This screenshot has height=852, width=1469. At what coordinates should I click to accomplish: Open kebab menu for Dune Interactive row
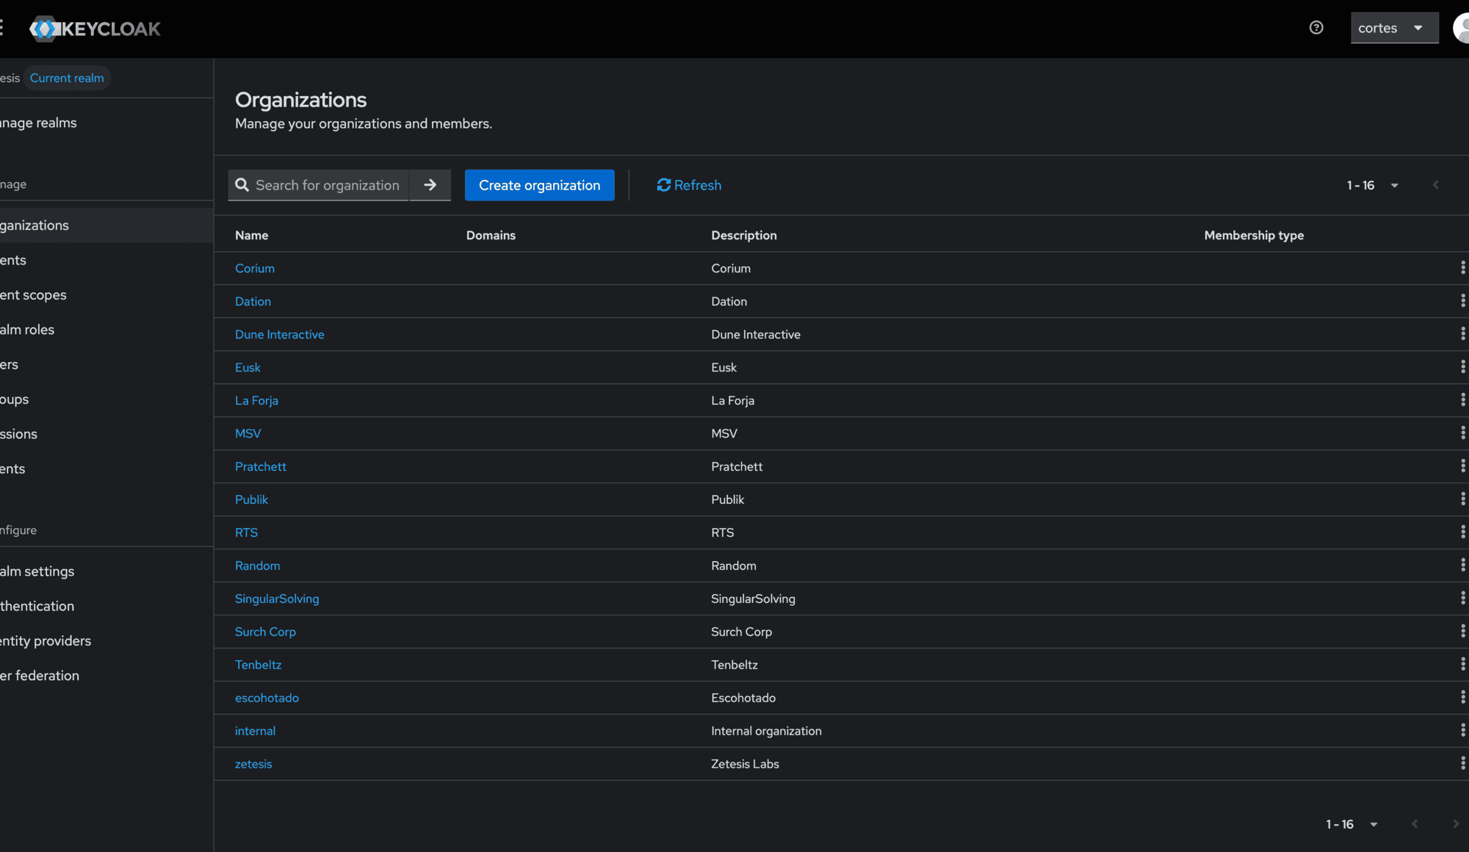[1462, 334]
